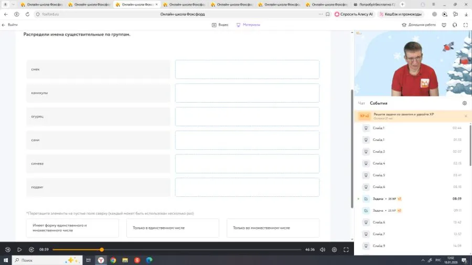Screen dimensions: 472x265
Task: Click the events list scrollbar
Action: 470,145
